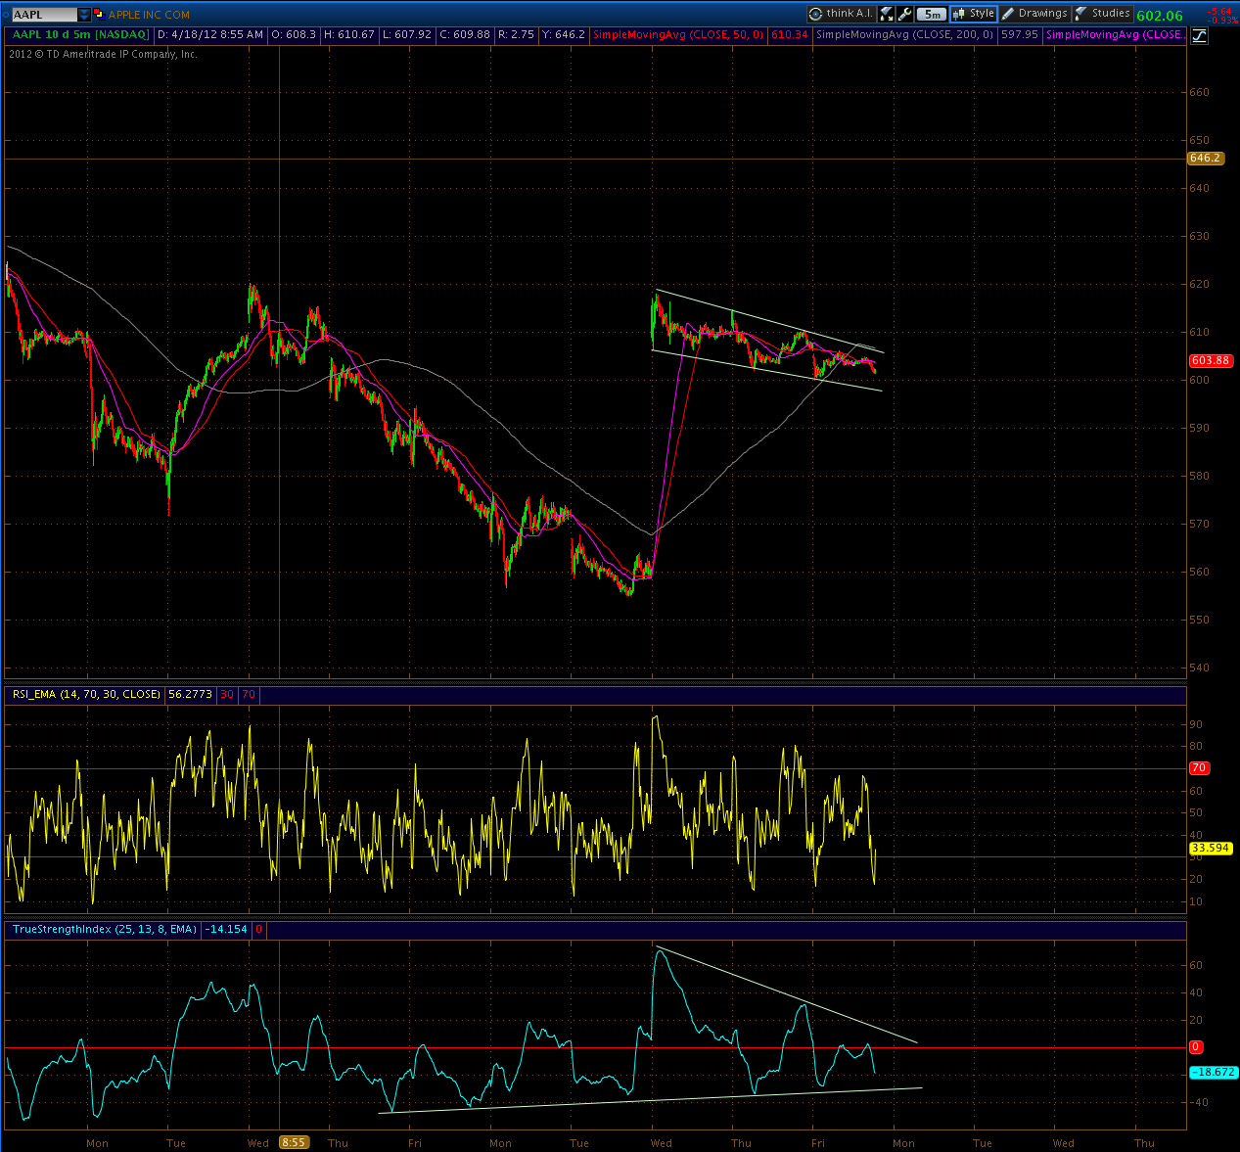Viewport: 1240px width, 1152px height.
Task: Click the red 0 zero-line marker on TSI axis
Action: [x=1195, y=1047]
